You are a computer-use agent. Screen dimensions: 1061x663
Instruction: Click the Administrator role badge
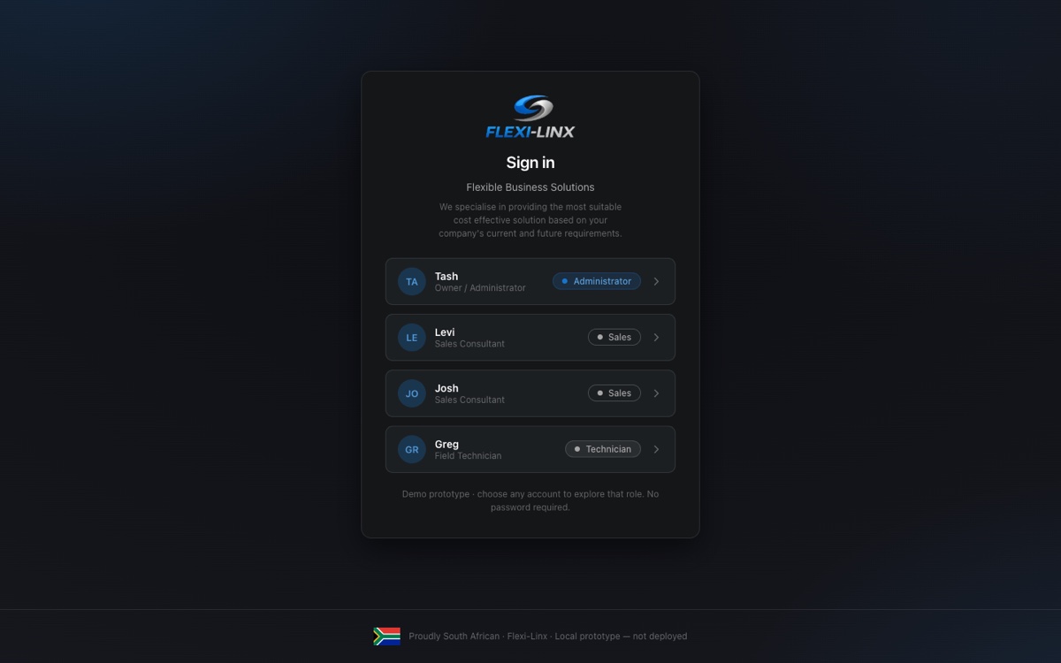[597, 281]
